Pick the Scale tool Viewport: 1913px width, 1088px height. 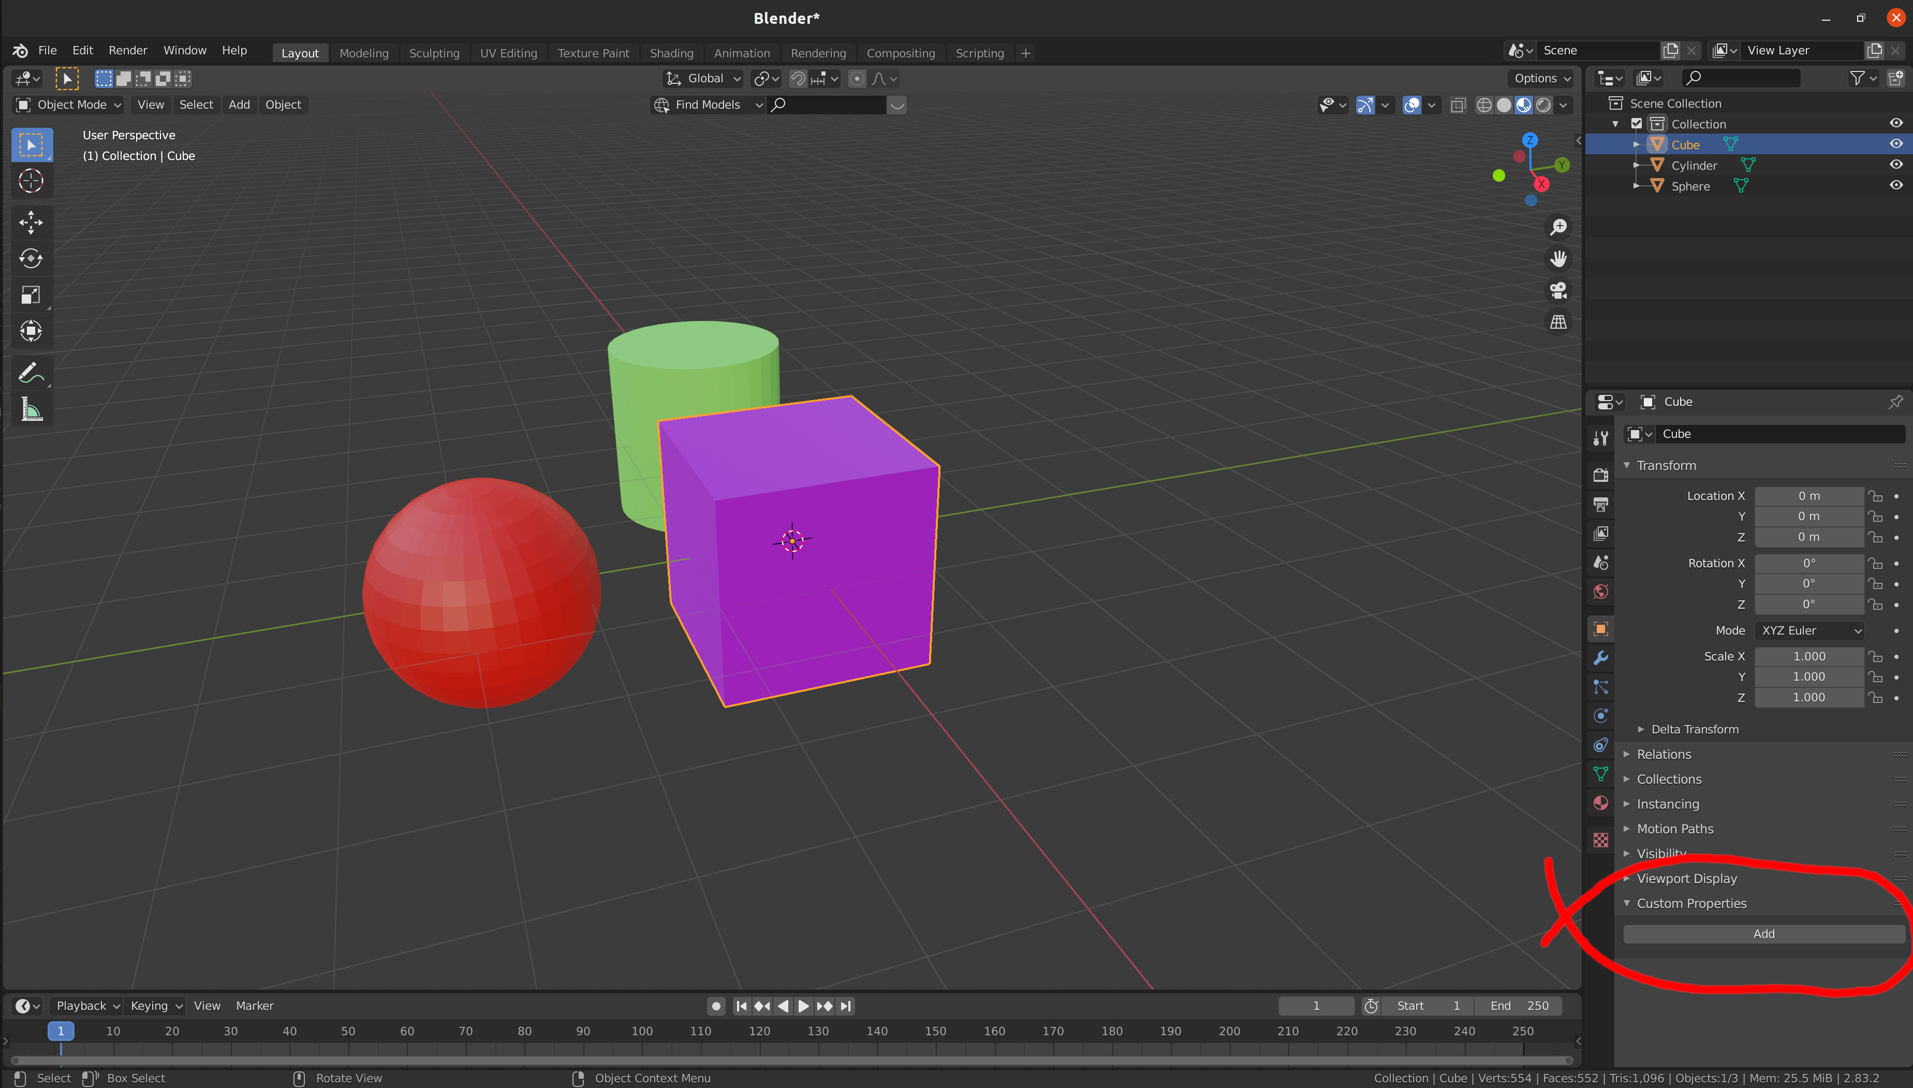(32, 295)
